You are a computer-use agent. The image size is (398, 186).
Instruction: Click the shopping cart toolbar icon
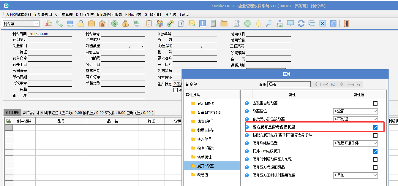(x=136, y=23)
